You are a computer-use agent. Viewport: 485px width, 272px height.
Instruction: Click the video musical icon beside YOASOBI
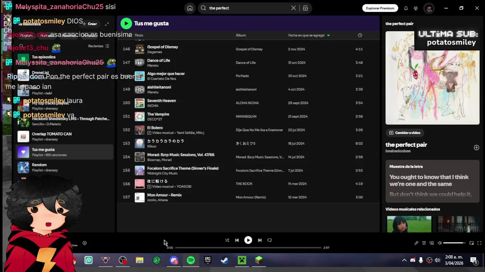(149, 187)
